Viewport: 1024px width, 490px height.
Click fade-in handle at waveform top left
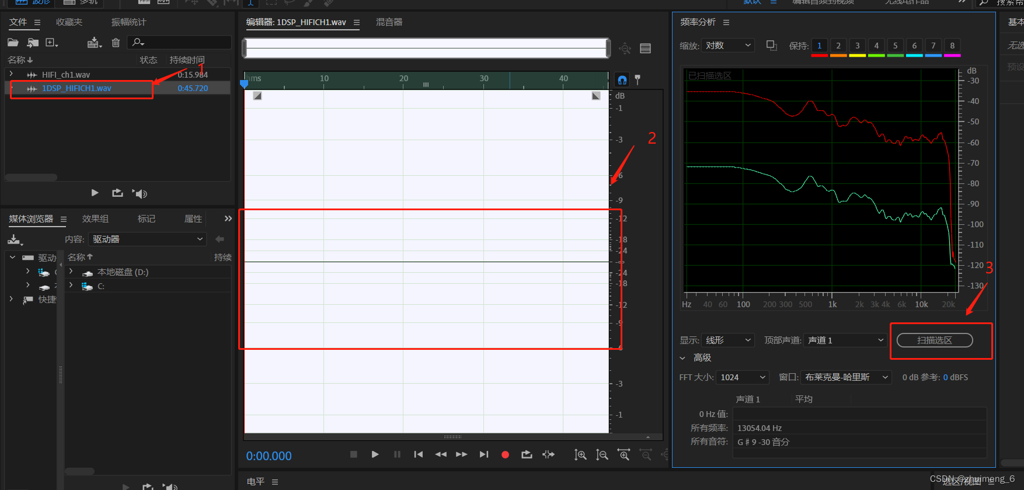[257, 95]
